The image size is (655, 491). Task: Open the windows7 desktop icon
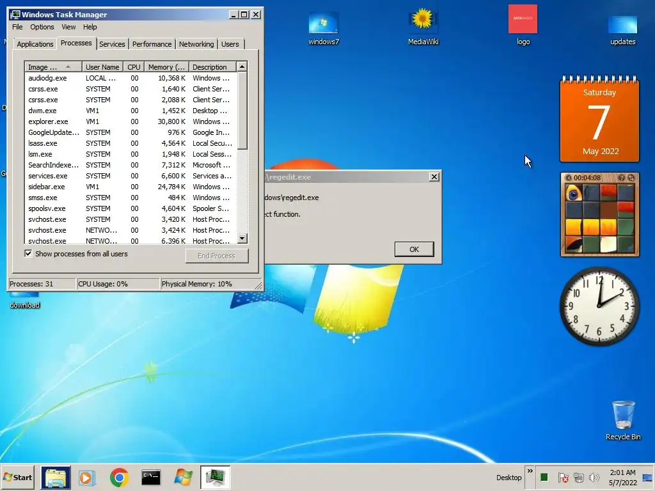coord(323,27)
